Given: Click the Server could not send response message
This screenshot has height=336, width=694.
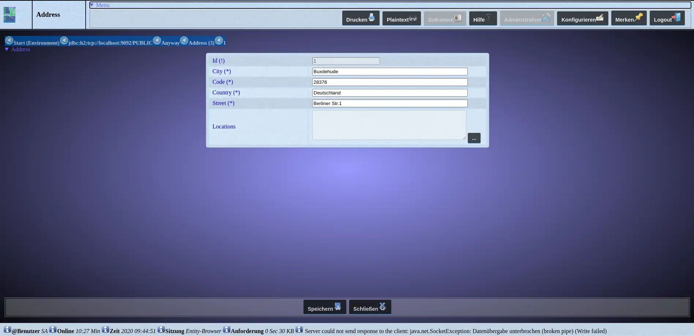Looking at the screenshot, I should [456, 331].
